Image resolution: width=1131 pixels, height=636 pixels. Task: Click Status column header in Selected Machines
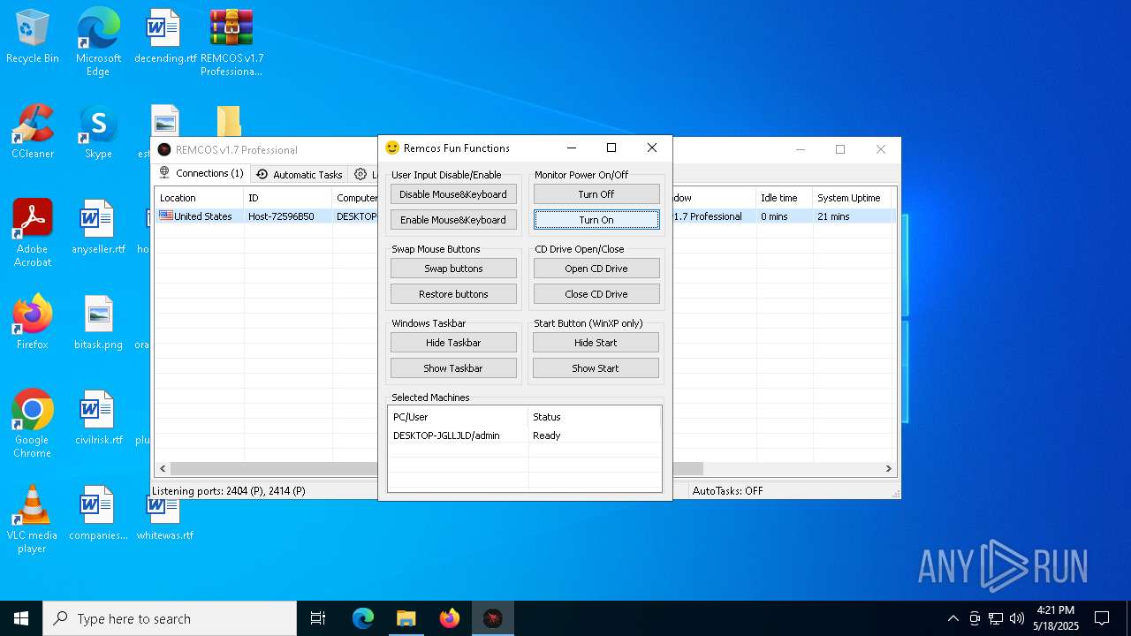point(595,417)
